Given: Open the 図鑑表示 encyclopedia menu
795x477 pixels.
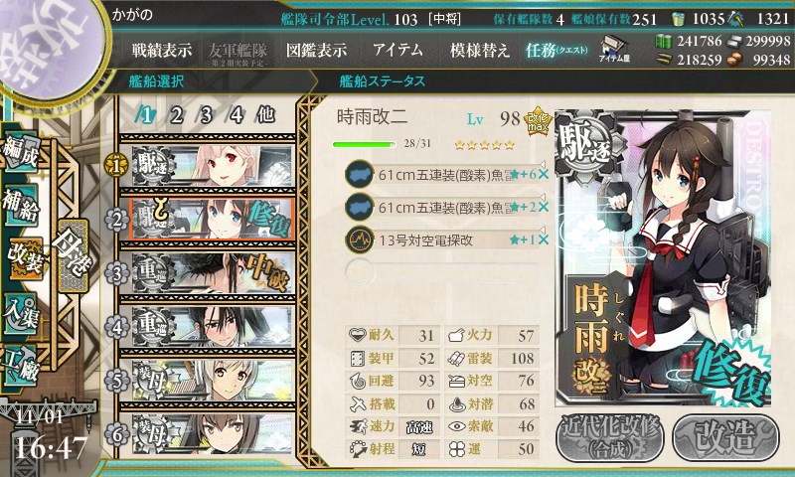Looking at the screenshot, I should (x=316, y=50).
